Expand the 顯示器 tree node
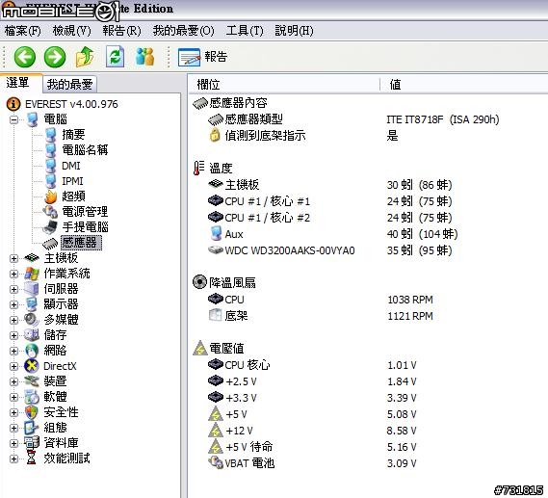This screenshot has height=498, width=548. 13,304
